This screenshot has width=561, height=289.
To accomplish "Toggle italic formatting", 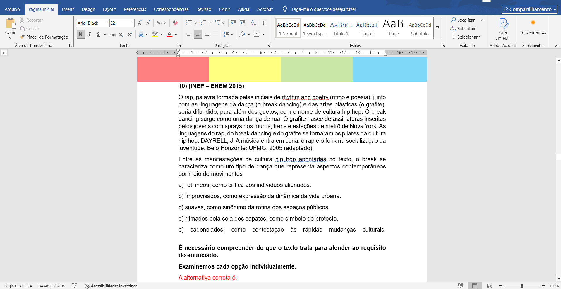I will click(x=90, y=35).
